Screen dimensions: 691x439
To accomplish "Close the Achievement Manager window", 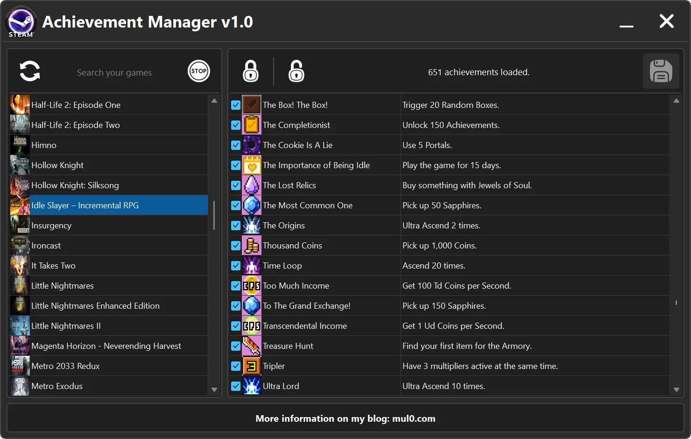I will point(667,21).
